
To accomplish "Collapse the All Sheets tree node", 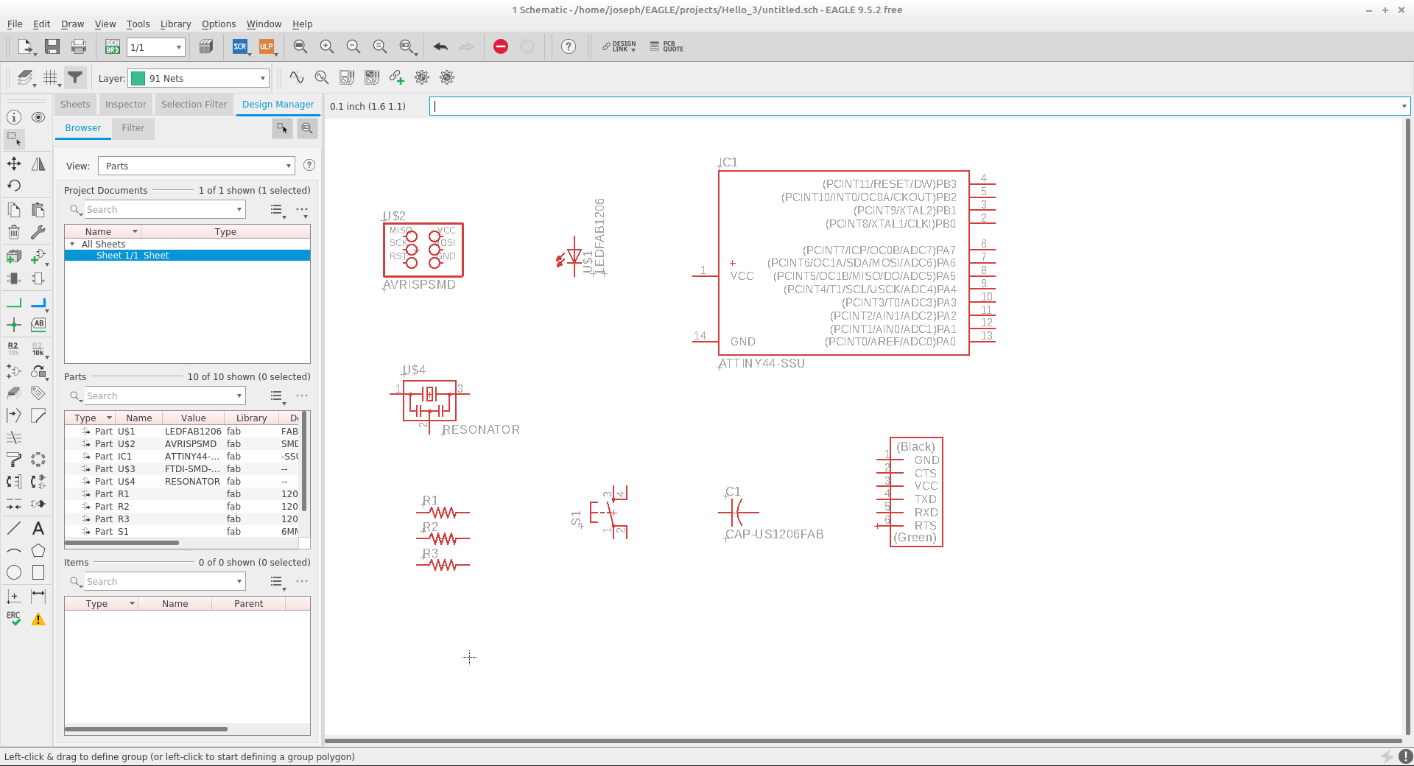I will pyautogui.click(x=72, y=244).
